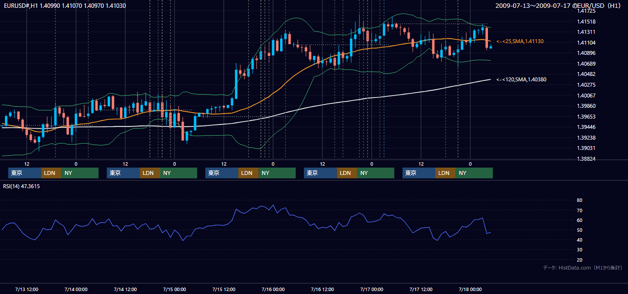Click price axis label 1.41104

[587, 43]
